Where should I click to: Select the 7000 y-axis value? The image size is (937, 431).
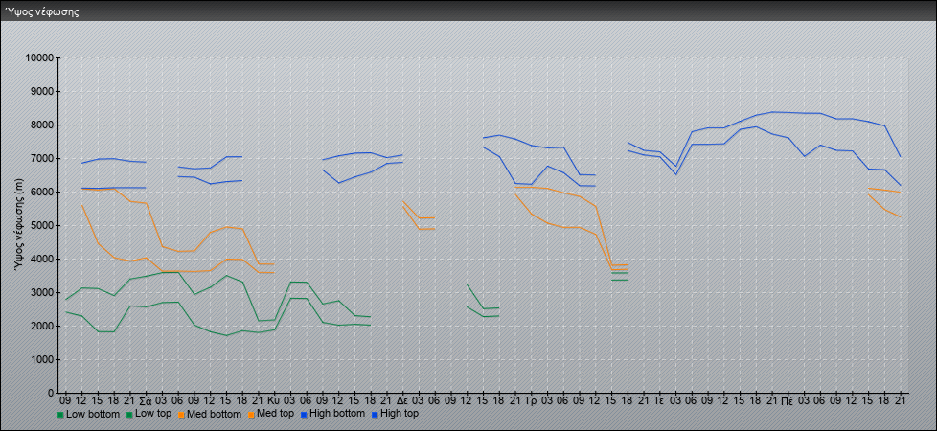click(41, 158)
